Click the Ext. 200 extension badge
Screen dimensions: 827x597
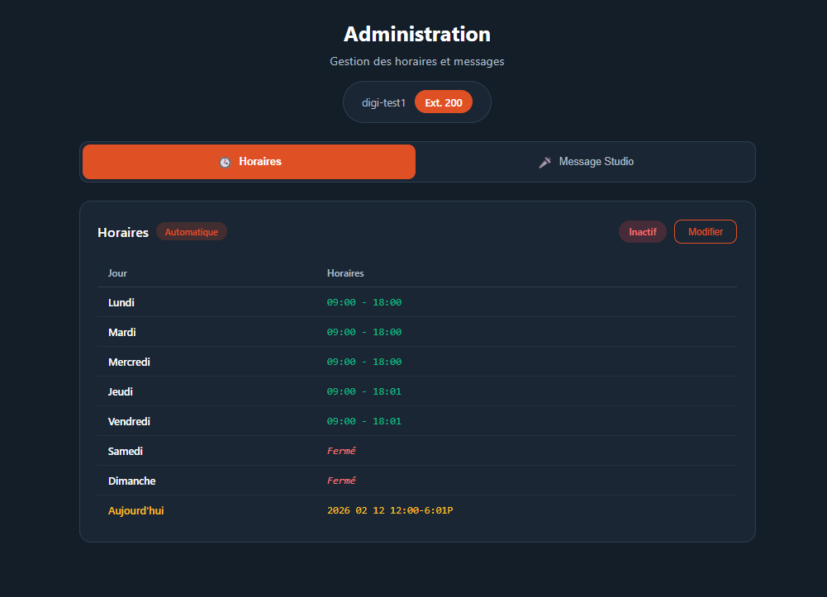pyautogui.click(x=443, y=102)
